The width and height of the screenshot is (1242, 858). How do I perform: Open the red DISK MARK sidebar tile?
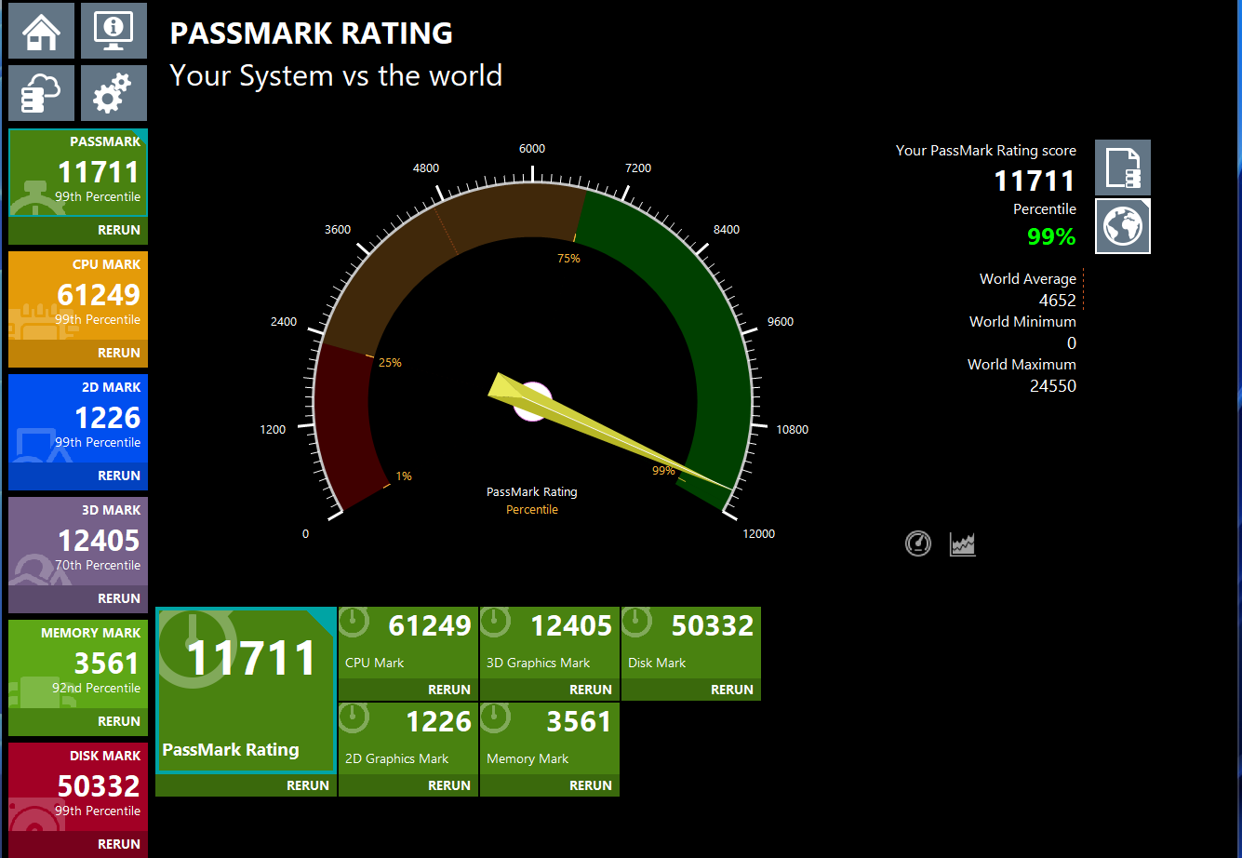coord(78,787)
